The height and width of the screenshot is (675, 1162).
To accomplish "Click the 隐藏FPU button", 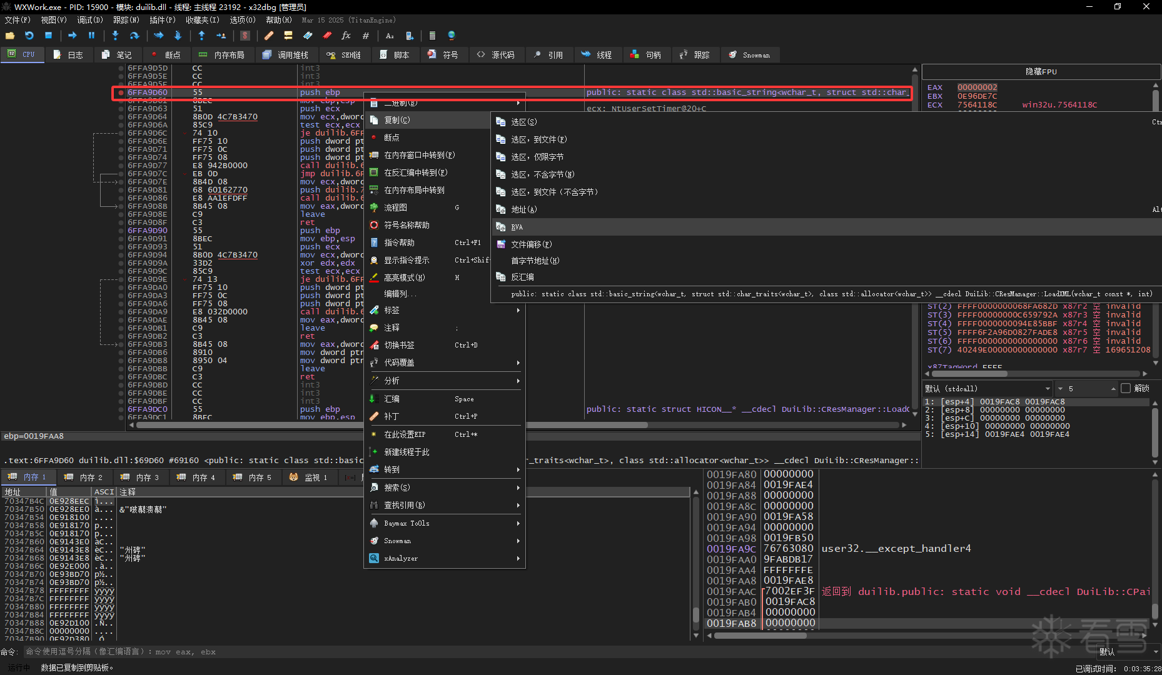I will tap(1041, 72).
